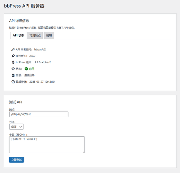Focus the 端点 input with /bbpas/v2/test
The image size is (180, 173).
coord(39,114)
